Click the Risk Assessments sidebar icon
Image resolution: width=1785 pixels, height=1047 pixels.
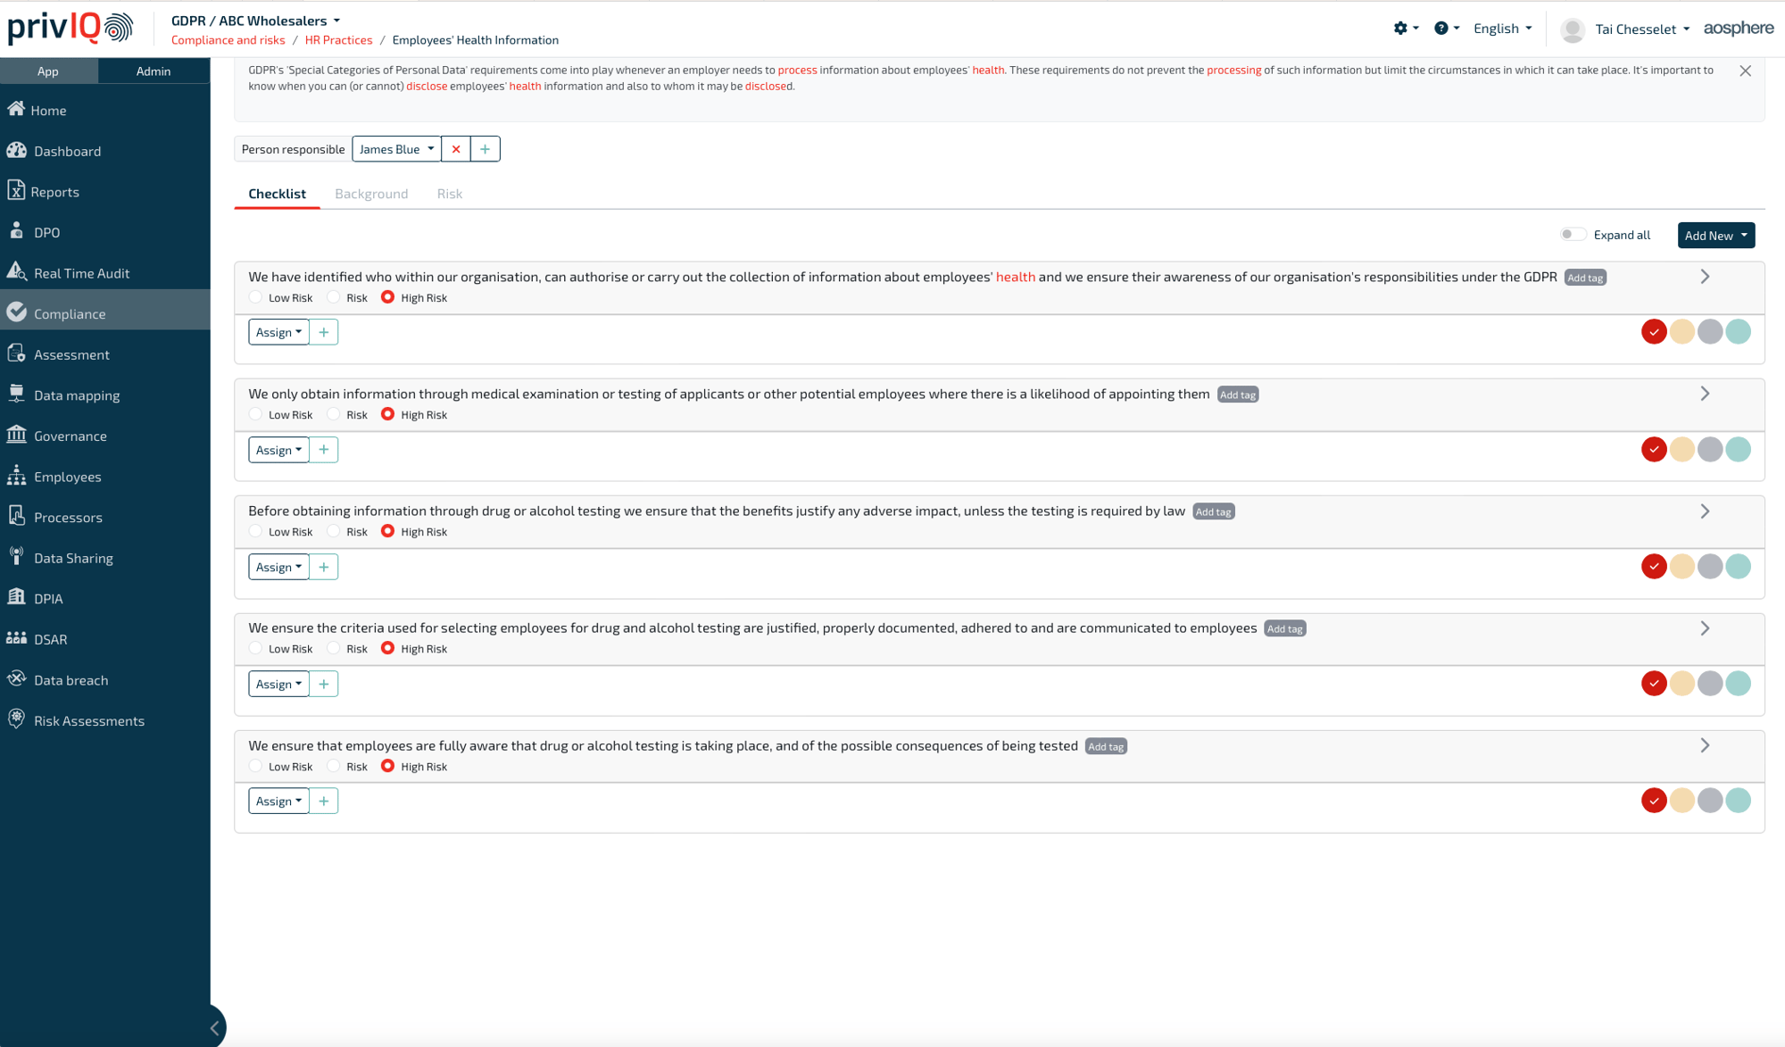[x=16, y=719]
